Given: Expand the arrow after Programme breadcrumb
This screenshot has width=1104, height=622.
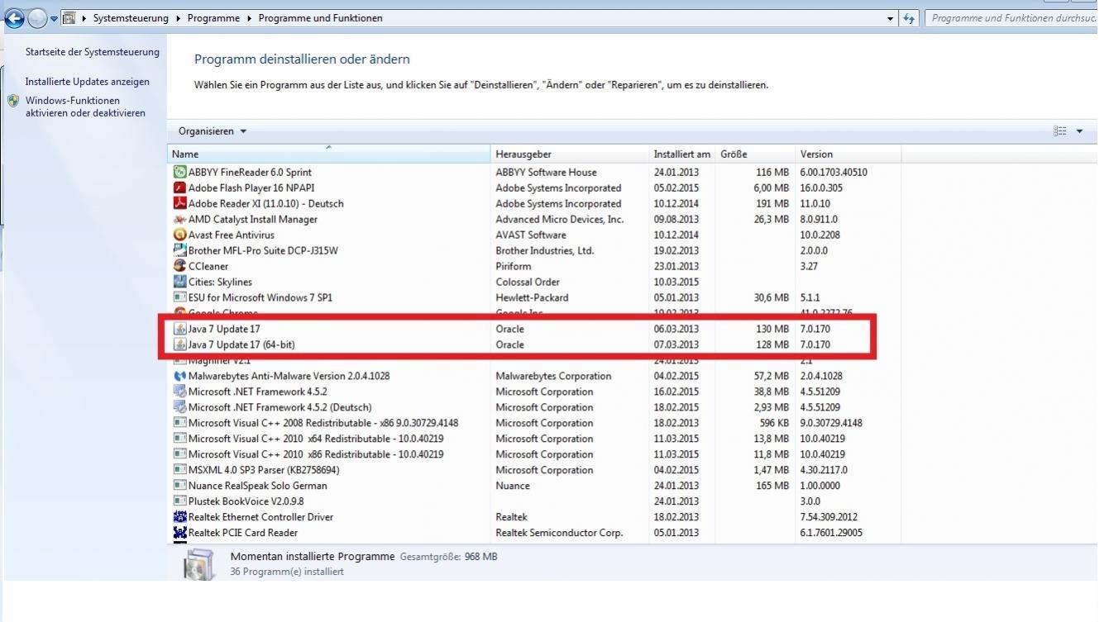Looking at the screenshot, I should point(249,18).
